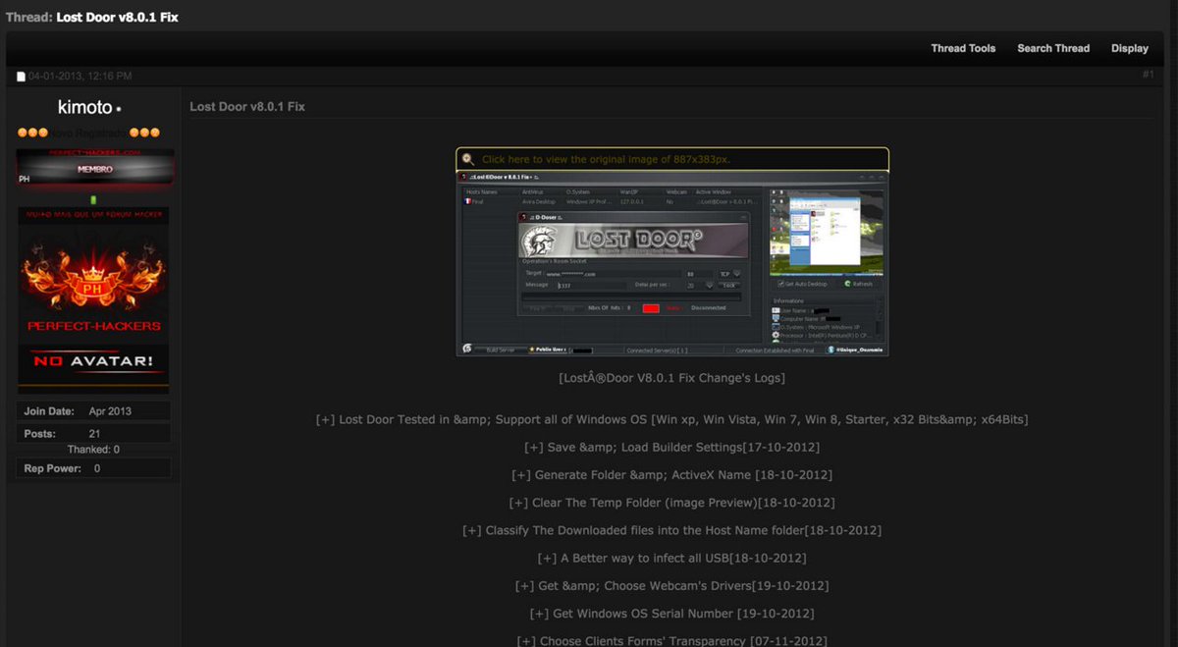Open user kimoto's profile link
This screenshot has width=1178, height=647.
click(85, 107)
